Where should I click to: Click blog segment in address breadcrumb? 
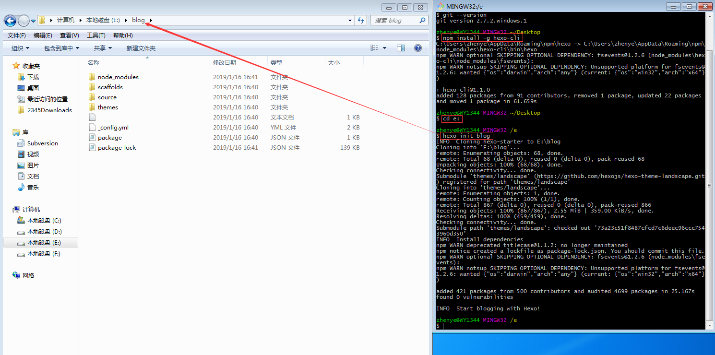[138, 20]
